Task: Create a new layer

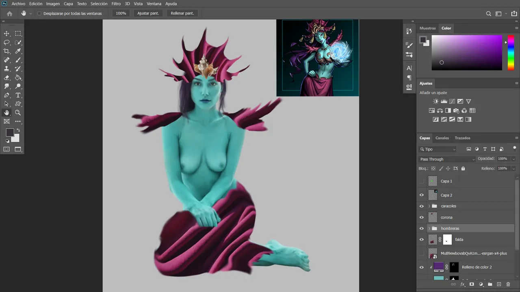Action: (x=499, y=284)
